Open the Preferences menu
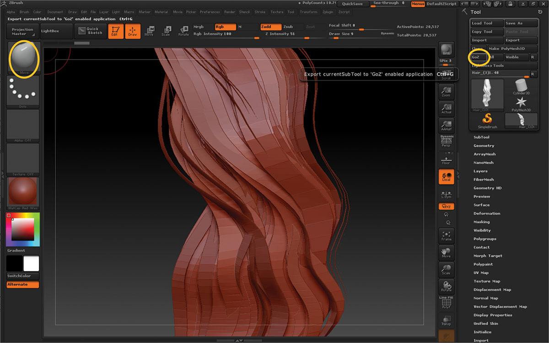Screen dimensions: 549x343 210,12
